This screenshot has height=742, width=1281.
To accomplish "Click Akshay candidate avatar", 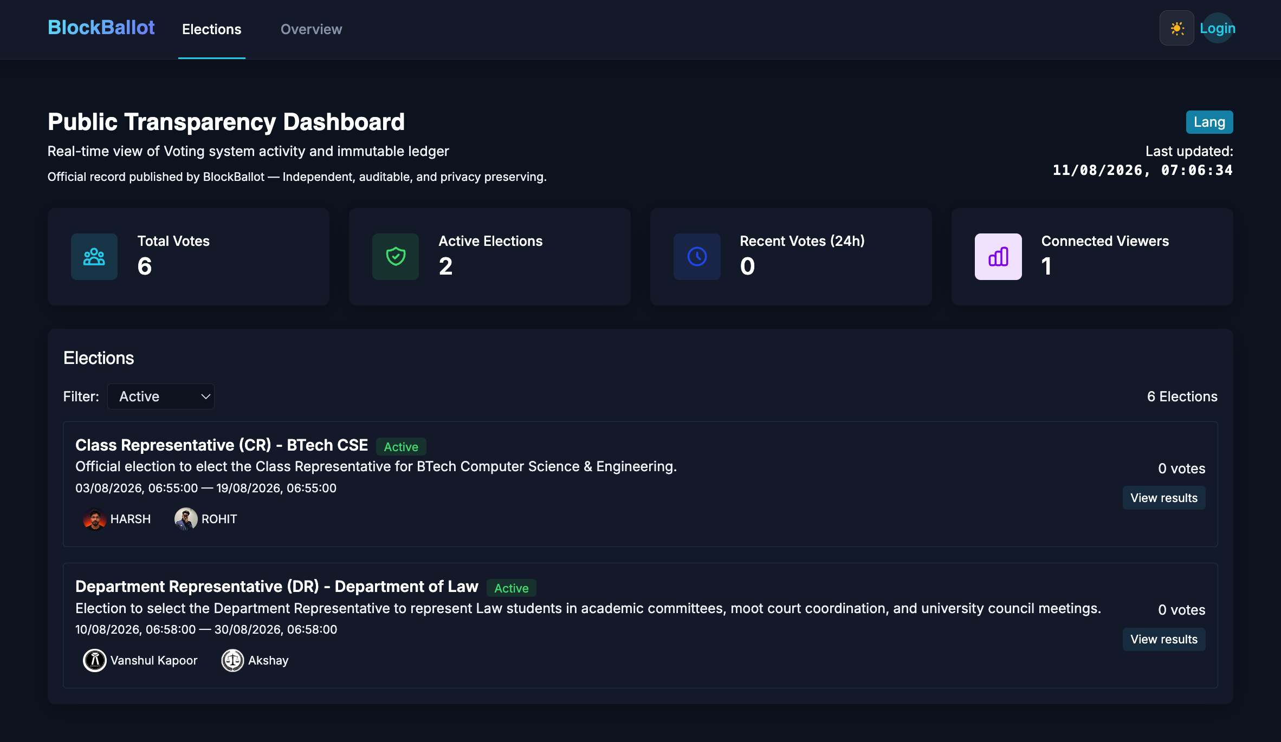I will (x=232, y=660).
